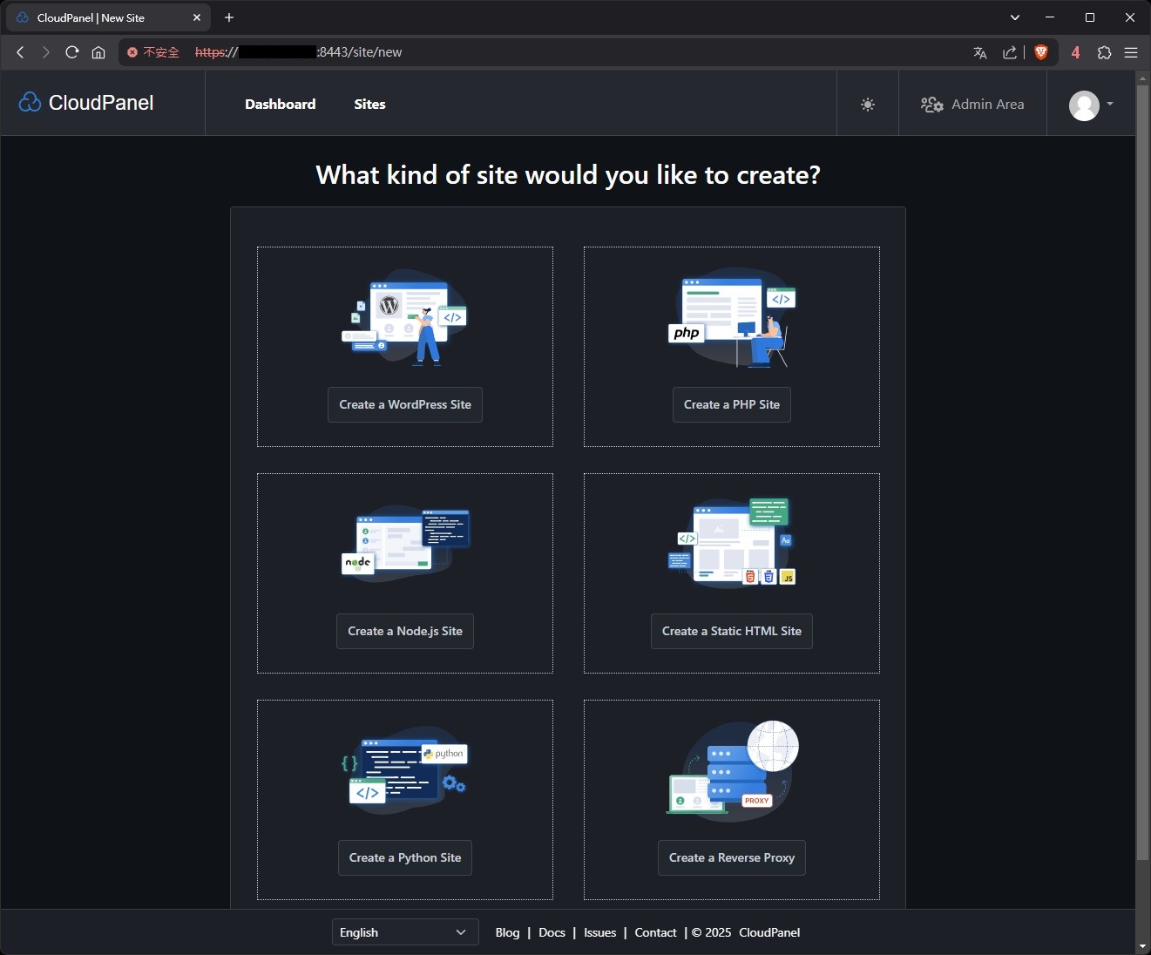This screenshot has height=955, width=1151.
Task: Select the WordPress site illustration
Action: (x=404, y=317)
